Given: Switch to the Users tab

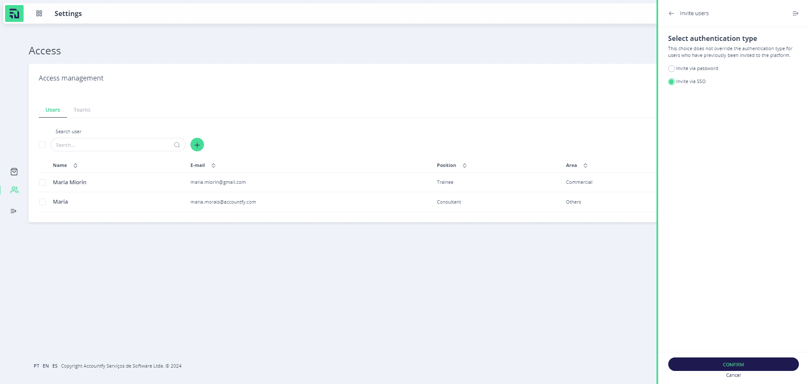Looking at the screenshot, I should point(53,110).
